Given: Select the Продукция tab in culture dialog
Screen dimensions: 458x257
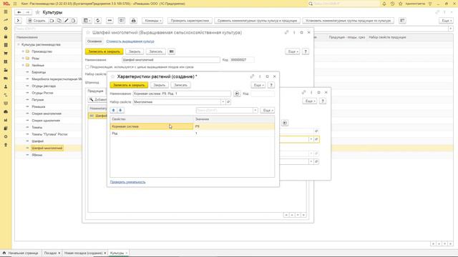Looking at the screenshot, I should click(x=95, y=91).
